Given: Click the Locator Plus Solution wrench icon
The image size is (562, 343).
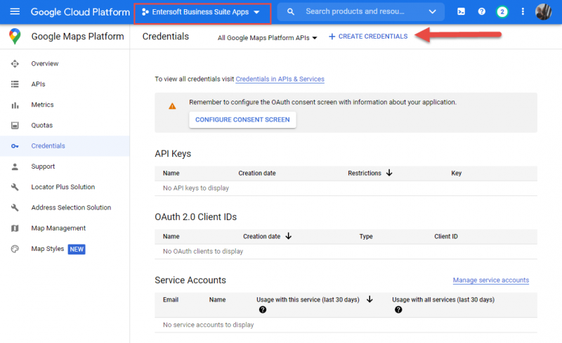Looking at the screenshot, I should 15,187.
